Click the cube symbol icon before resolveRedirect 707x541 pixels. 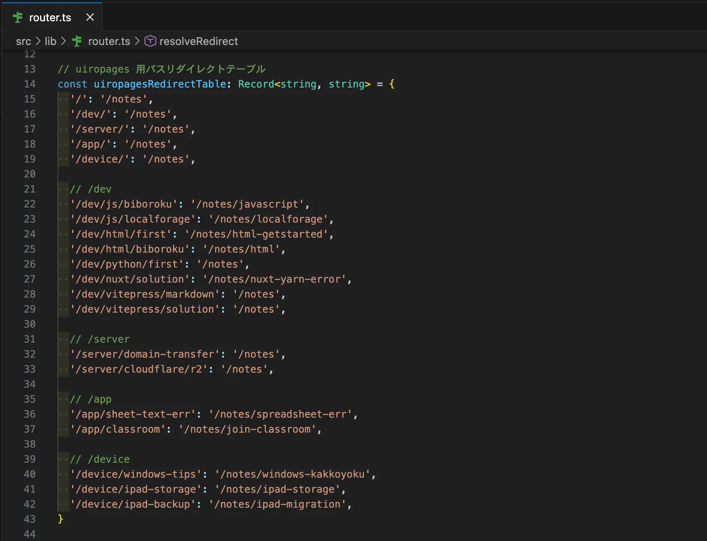coord(150,41)
